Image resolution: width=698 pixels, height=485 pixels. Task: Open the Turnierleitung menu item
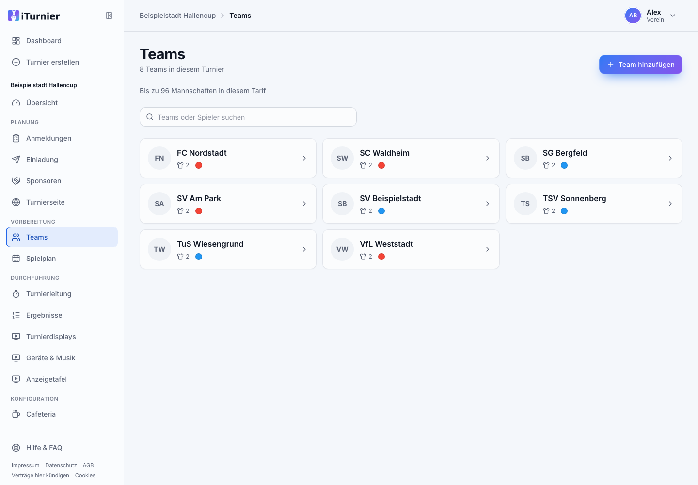[x=62, y=294]
